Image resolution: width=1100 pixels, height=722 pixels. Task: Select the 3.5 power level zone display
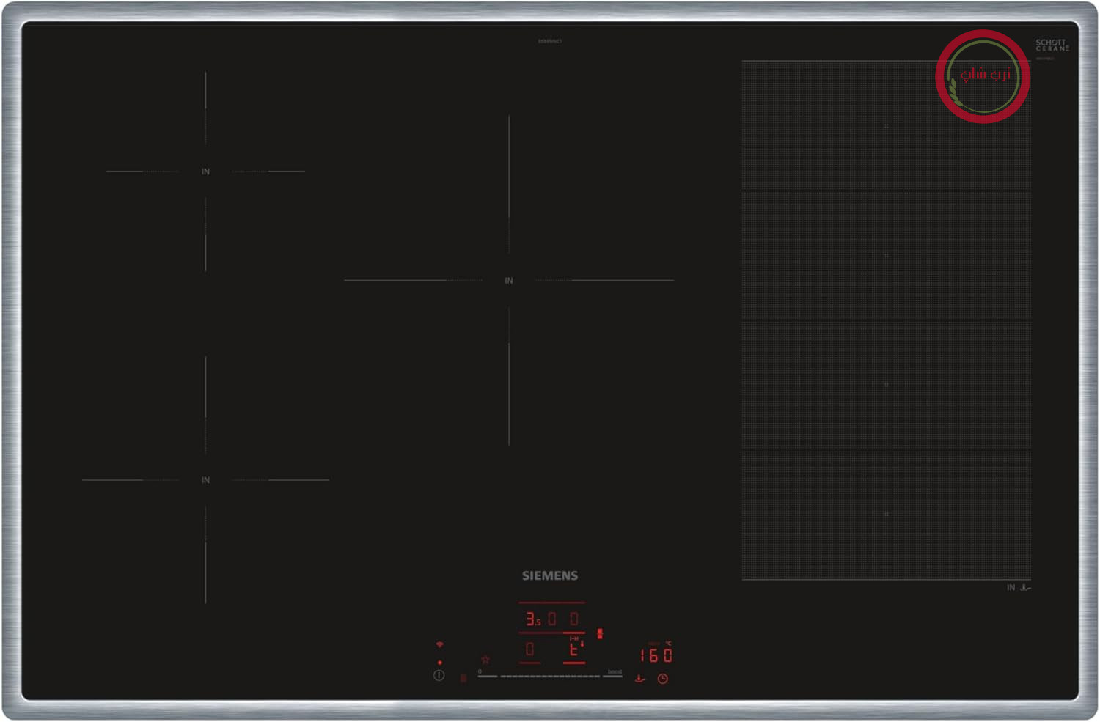[x=533, y=619]
